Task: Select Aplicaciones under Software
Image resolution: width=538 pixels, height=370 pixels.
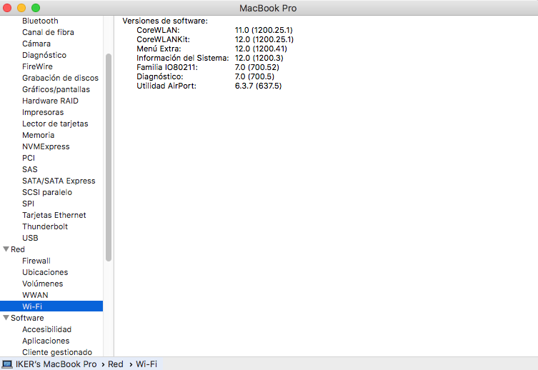Action: (x=46, y=341)
